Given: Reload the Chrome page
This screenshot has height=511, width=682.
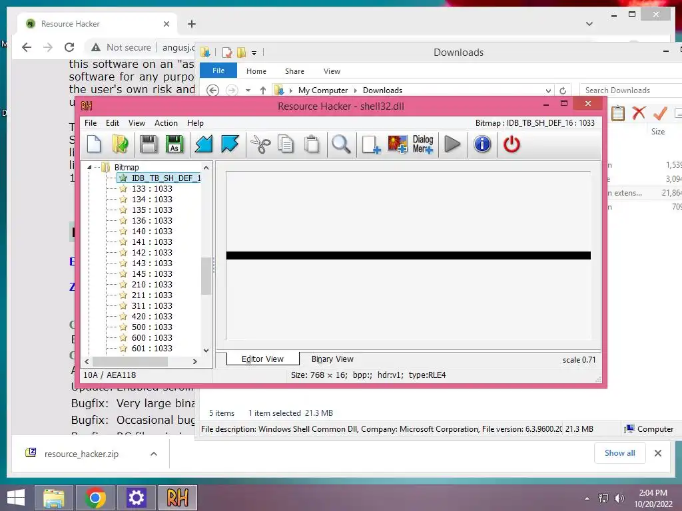Looking at the screenshot, I should click(69, 47).
